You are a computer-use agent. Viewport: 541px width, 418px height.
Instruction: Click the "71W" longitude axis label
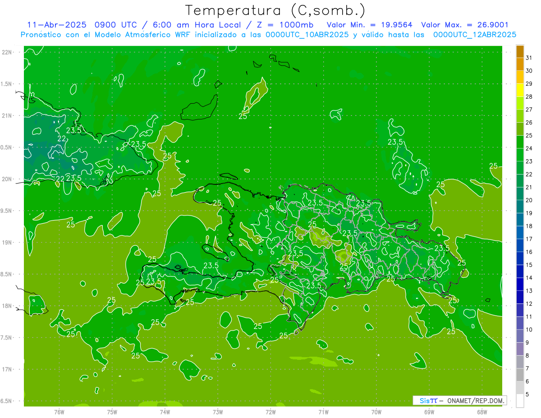[323, 412]
